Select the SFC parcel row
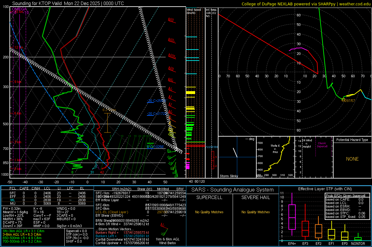Image resolution: width=372 pixels, height=247 pixels. pyautogui.click(x=48, y=193)
